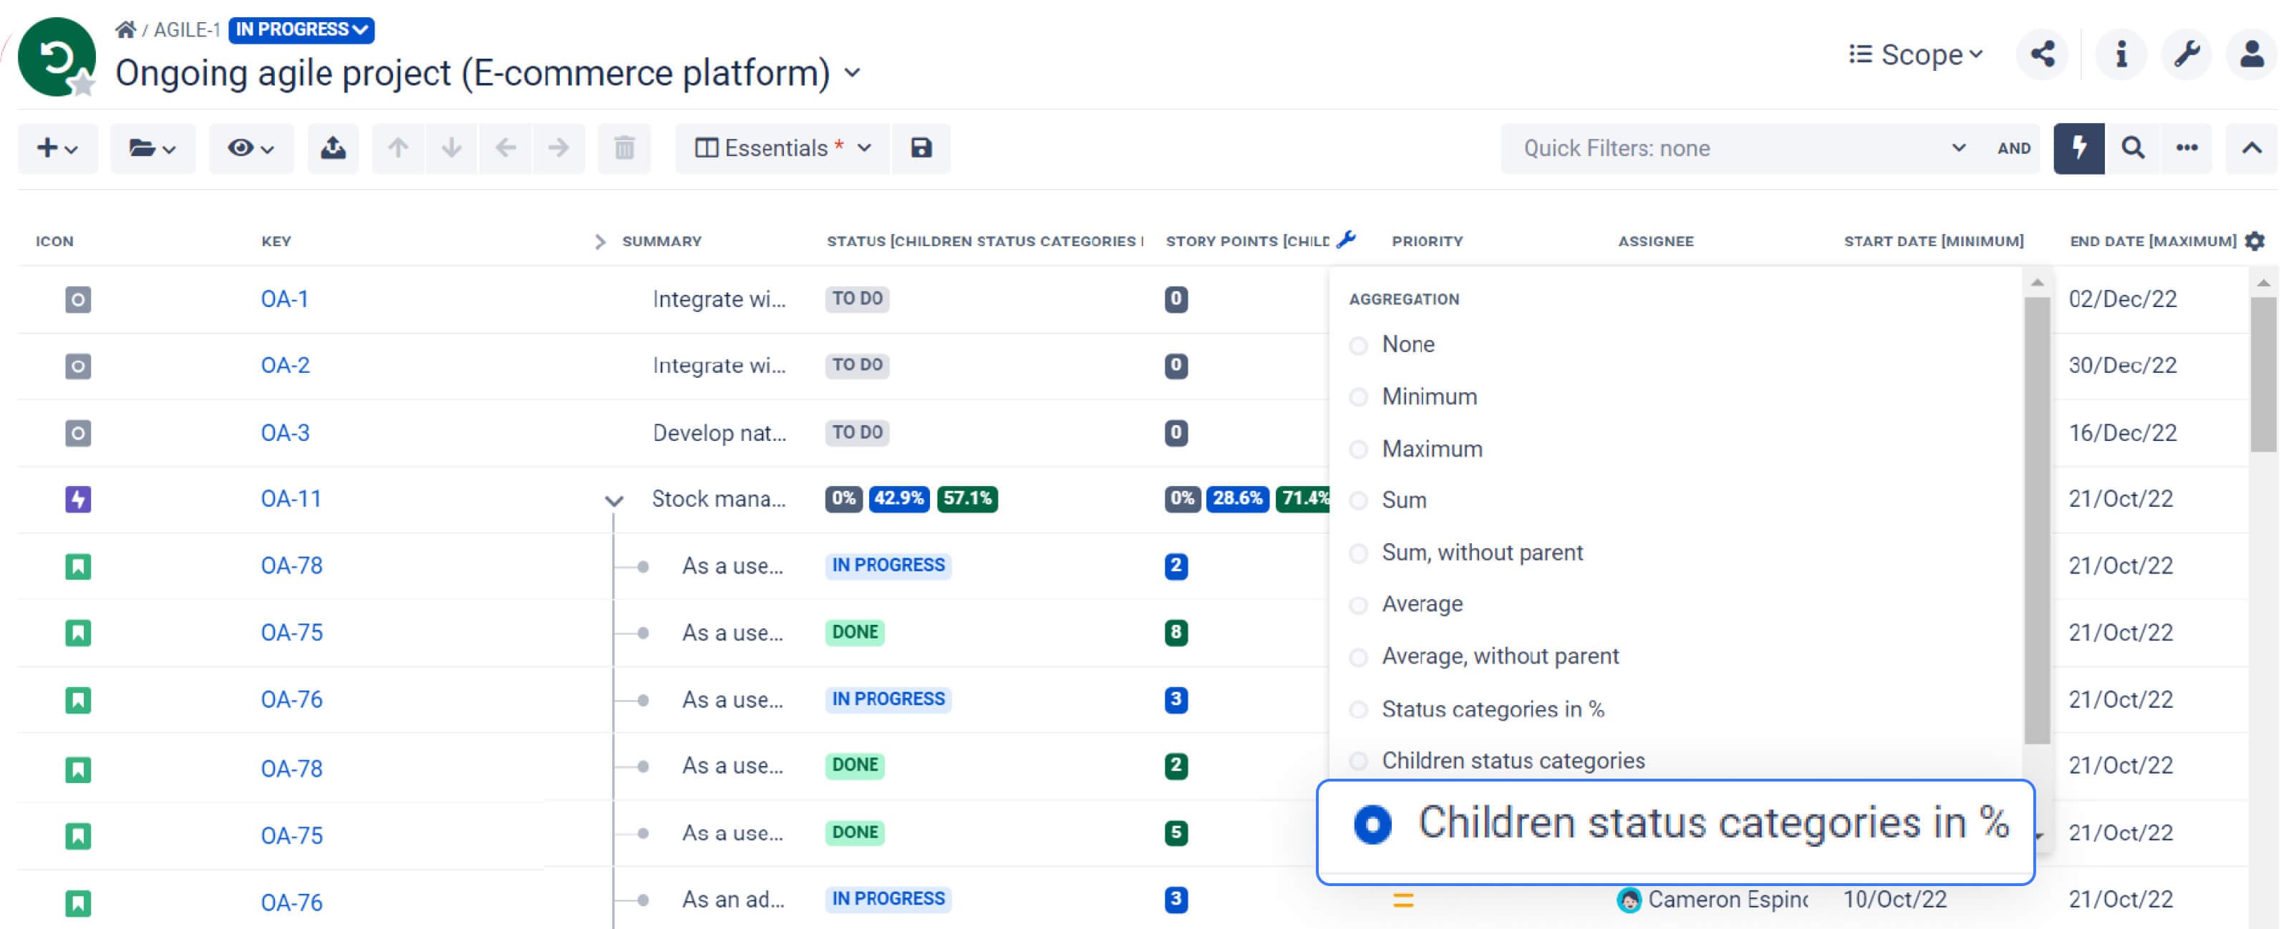This screenshot has height=929, width=2291.
Task: Click the 28.6% story points badge
Action: tap(1237, 499)
